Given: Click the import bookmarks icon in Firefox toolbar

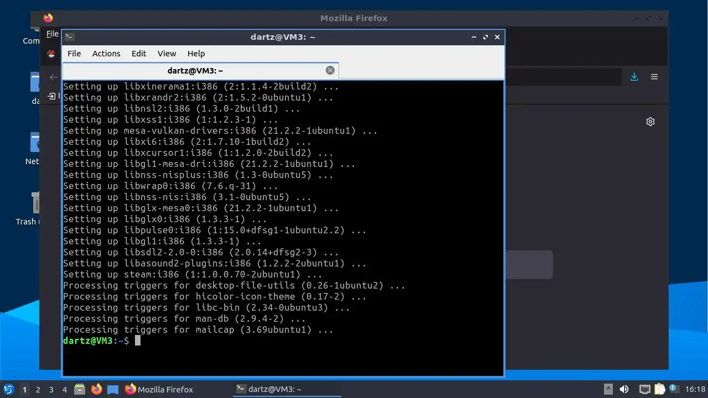Looking at the screenshot, I should click(52, 96).
